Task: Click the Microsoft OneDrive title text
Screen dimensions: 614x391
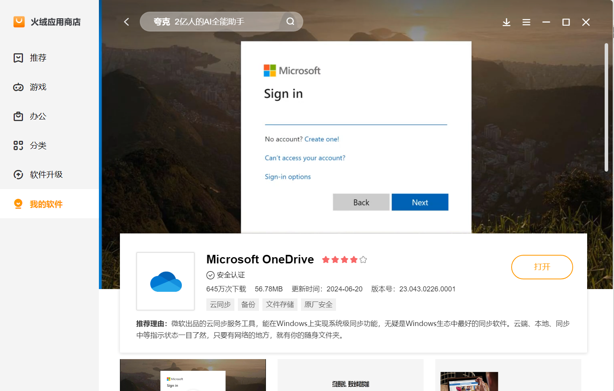Action: tap(260, 259)
